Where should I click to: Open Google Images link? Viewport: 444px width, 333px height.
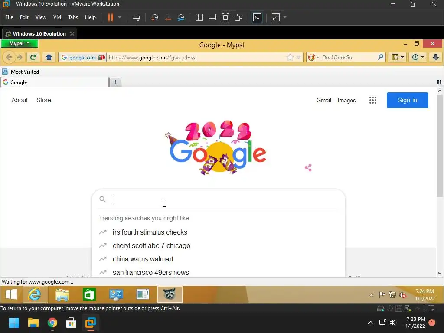[346, 100]
